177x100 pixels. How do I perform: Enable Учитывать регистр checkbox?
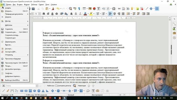coord(56,86)
